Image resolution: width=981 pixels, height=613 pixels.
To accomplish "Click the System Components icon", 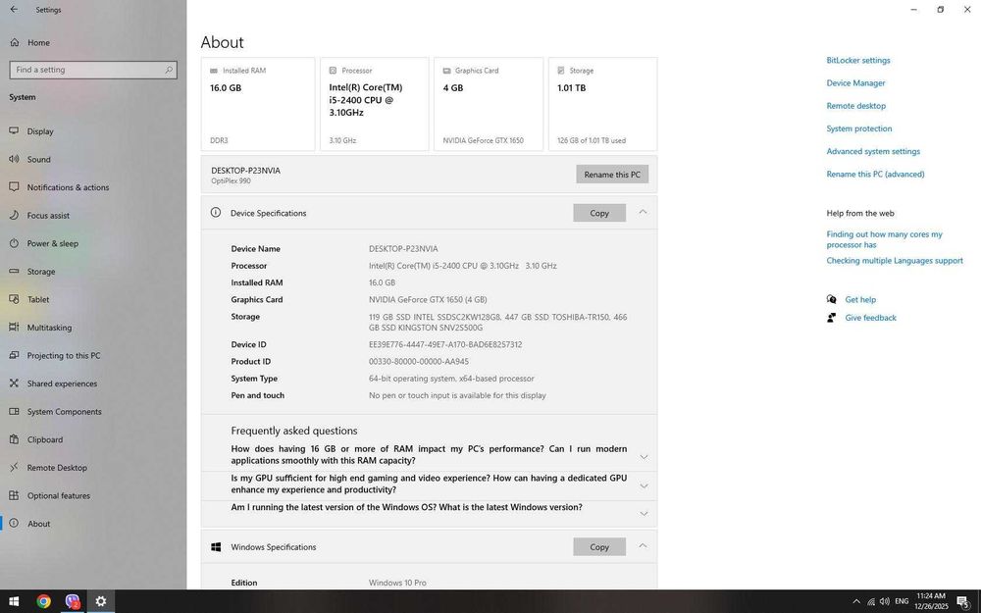I will [14, 412].
